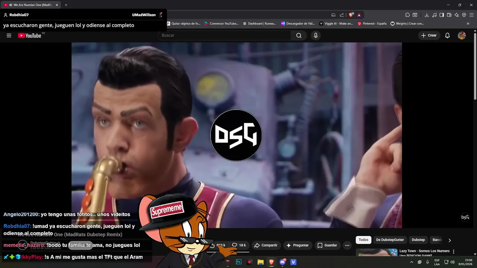
Task: Open Pinterest - España bookmark
Action: click(x=372, y=23)
